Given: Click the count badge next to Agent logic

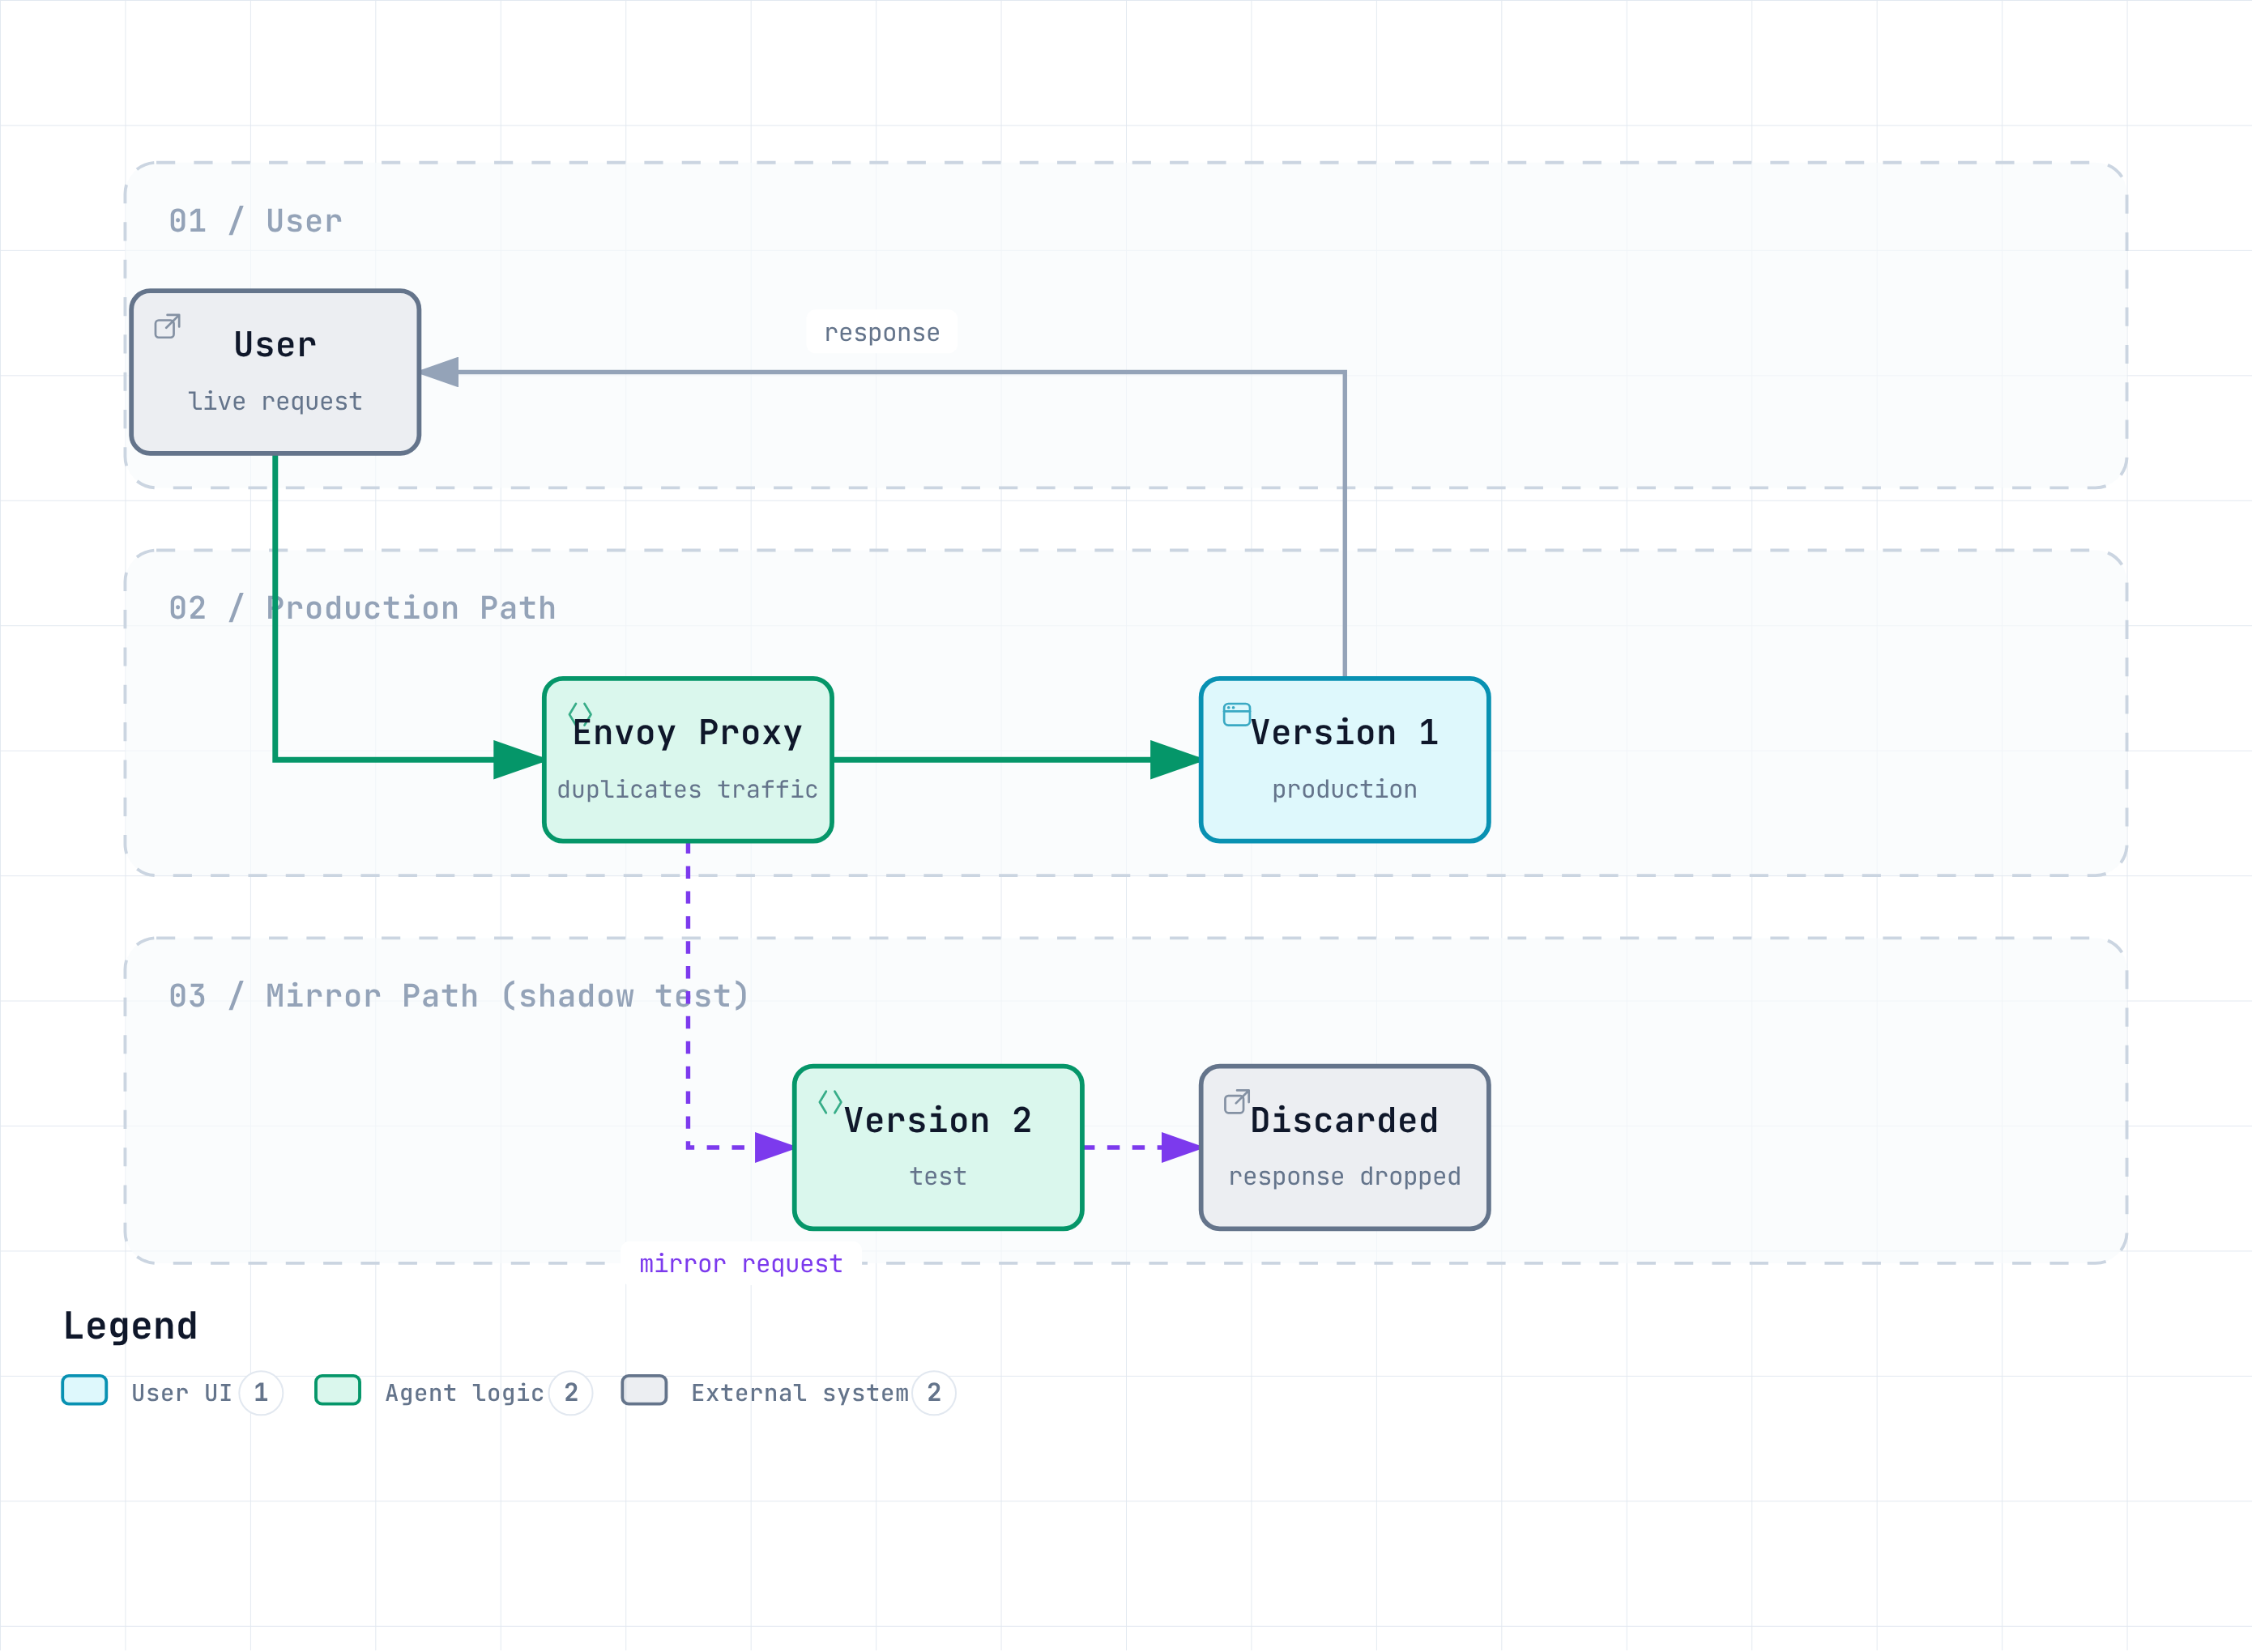Looking at the screenshot, I should coord(571,1392).
